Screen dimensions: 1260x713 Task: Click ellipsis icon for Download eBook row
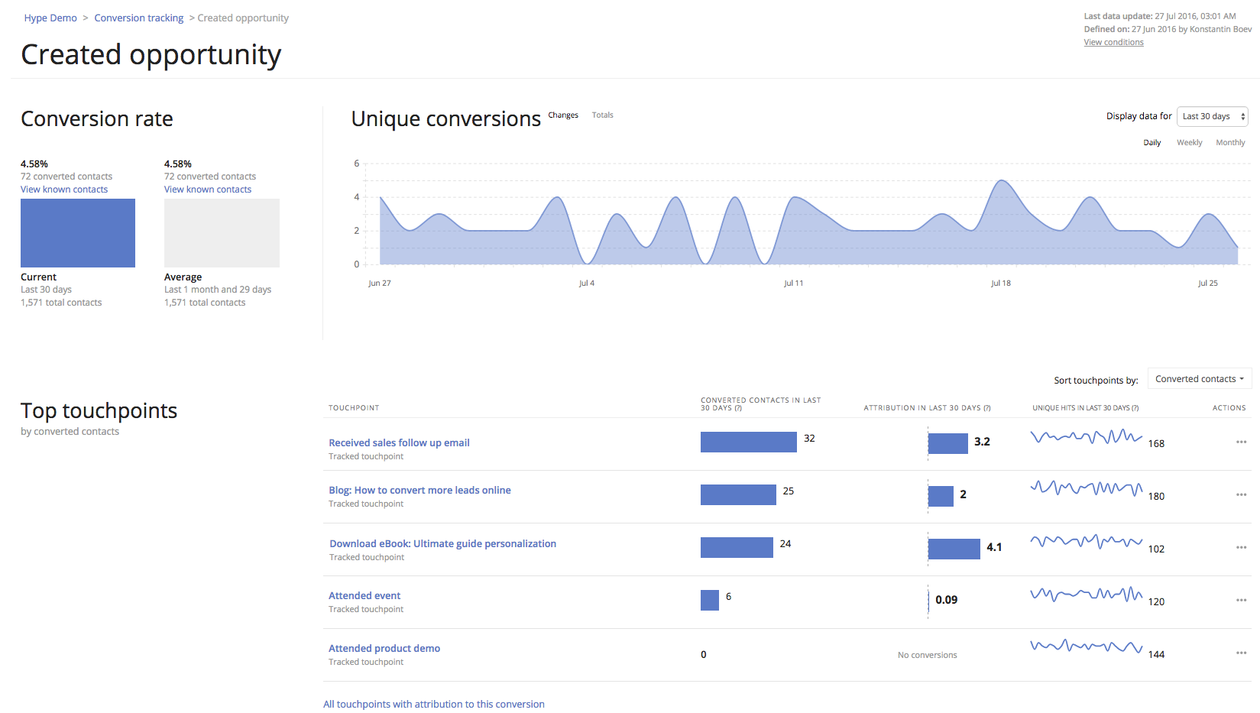(x=1241, y=547)
